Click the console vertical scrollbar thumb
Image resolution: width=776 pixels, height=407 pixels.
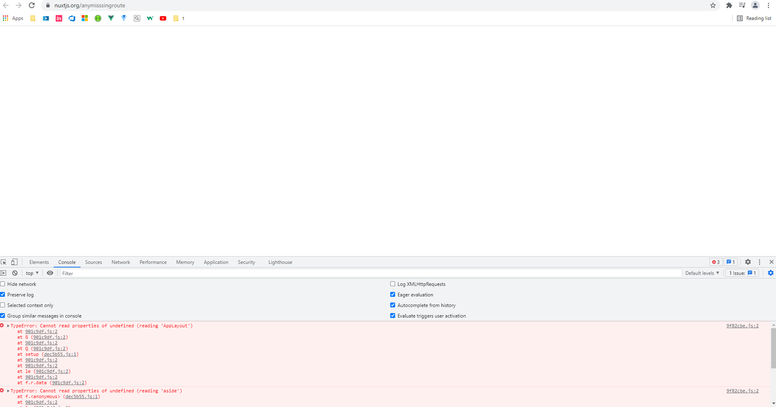click(x=773, y=348)
